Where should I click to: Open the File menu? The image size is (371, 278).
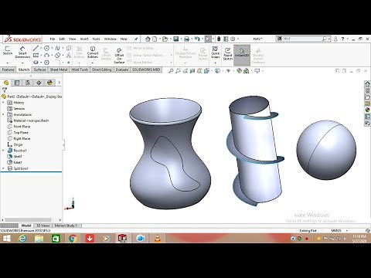click(53, 39)
